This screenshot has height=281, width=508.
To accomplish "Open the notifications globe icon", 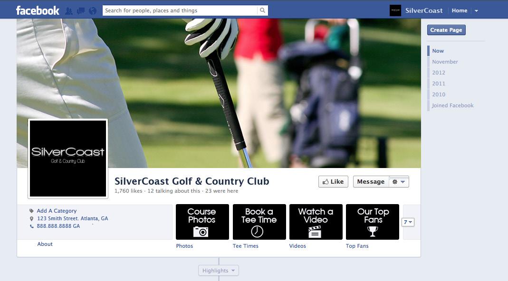I will (x=93, y=11).
